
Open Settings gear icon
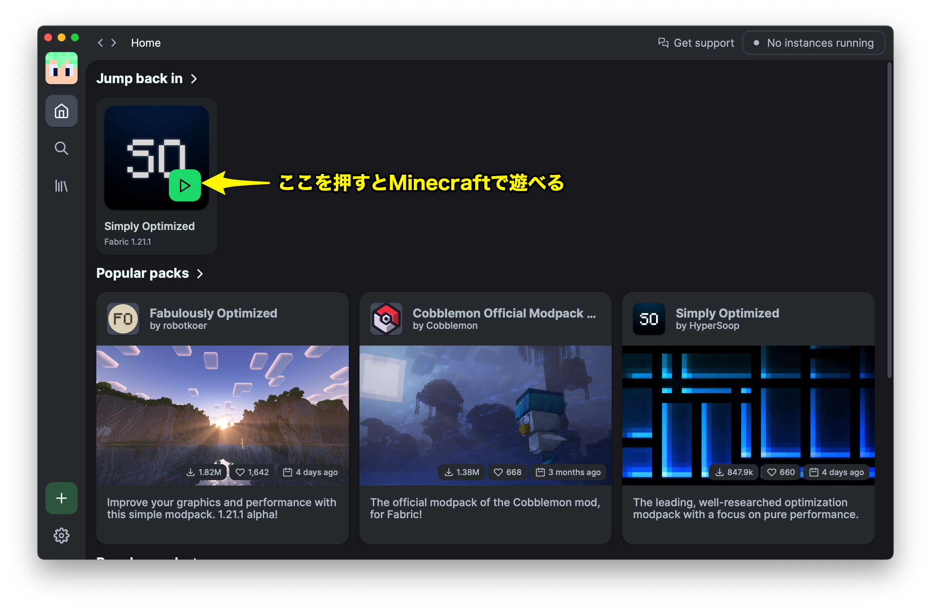(x=62, y=536)
